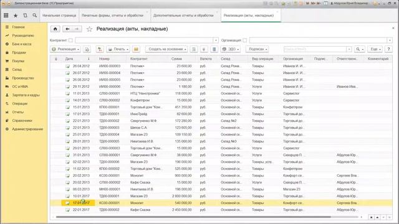Open the sections grid menu icon
Image resolution: width=399 pixels, height=224 pixels.
tap(6, 16)
